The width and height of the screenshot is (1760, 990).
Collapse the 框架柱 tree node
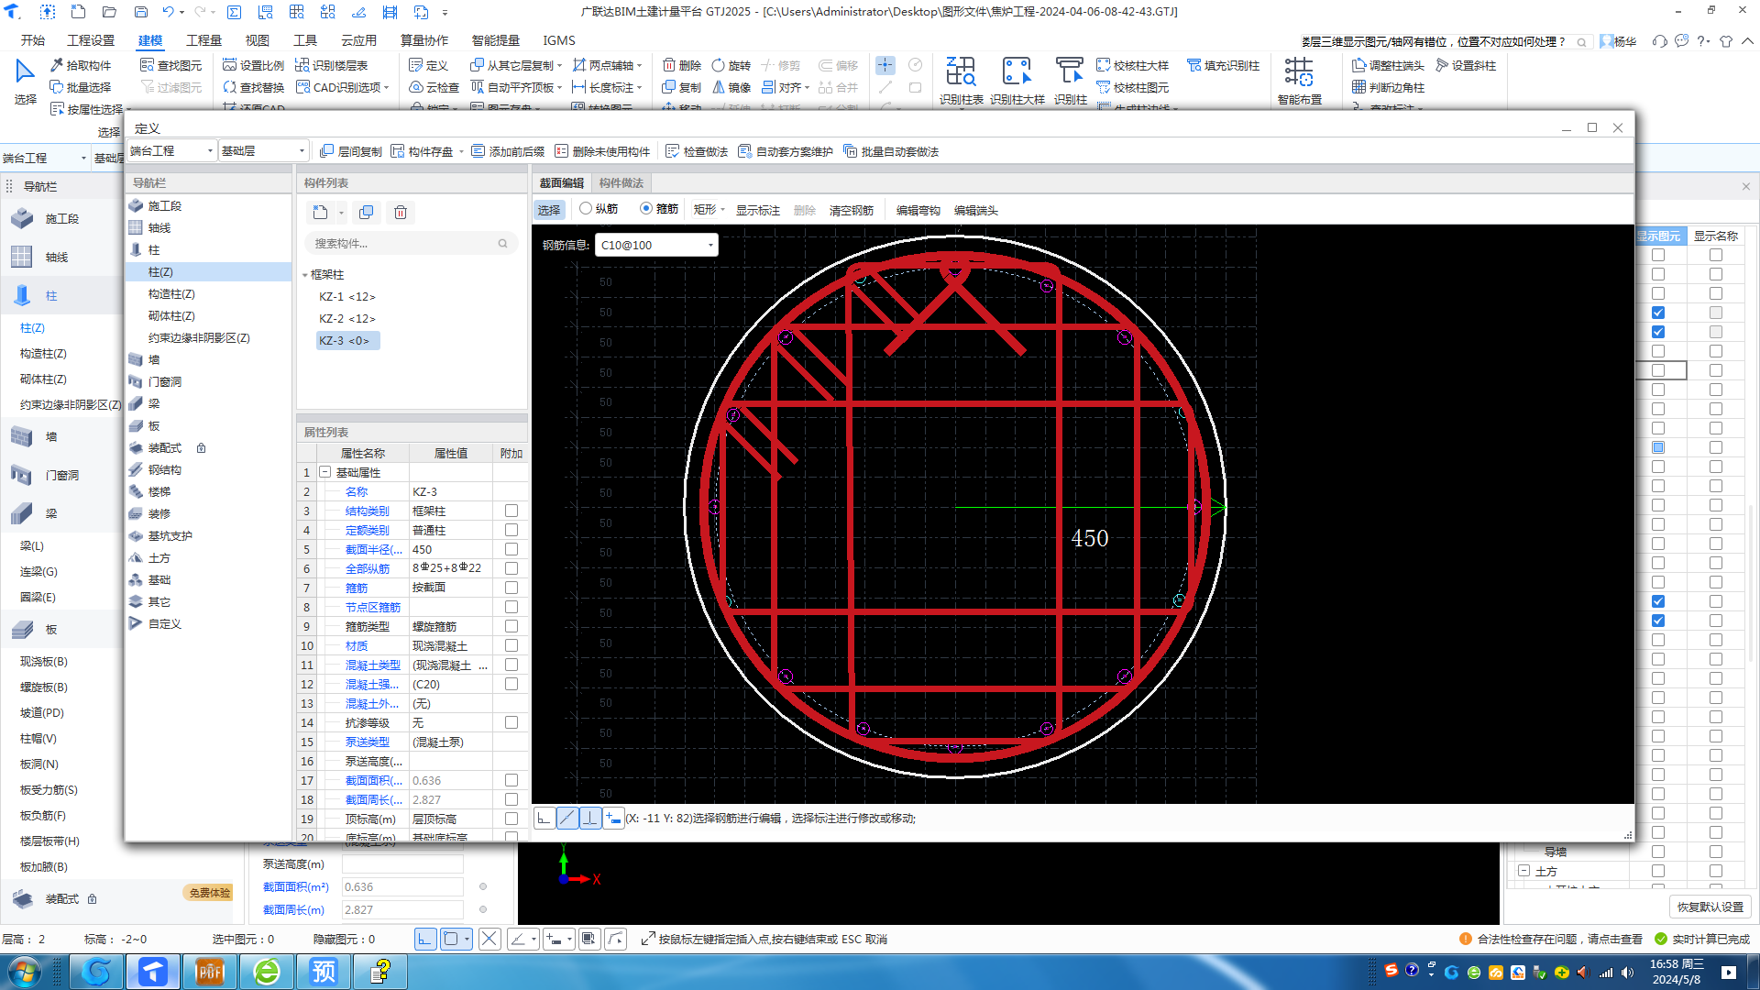tap(305, 275)
